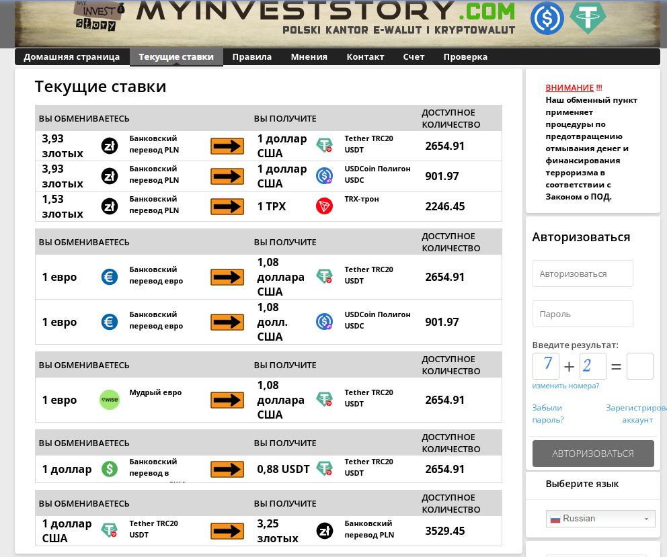Click the red ВНИМАНИЕ !!! link
The width and height of the screenshot is (667, 557).
pyautogui.click(x=574, y=88)
